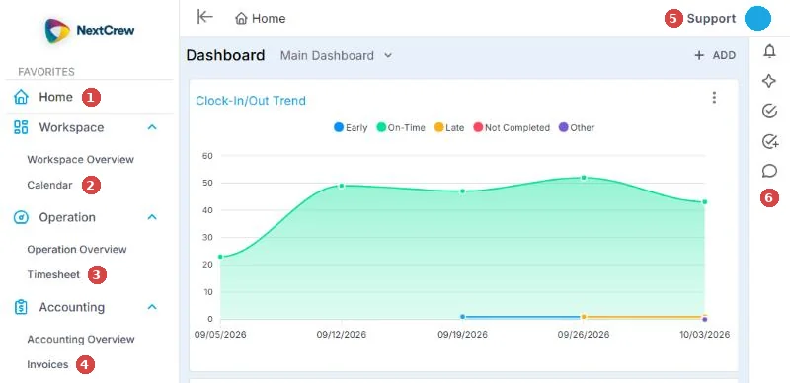Open Accounting Overview
790x383 pixels.
[81, 339]
